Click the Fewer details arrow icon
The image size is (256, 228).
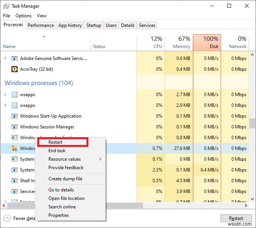(x=7, y=218)
